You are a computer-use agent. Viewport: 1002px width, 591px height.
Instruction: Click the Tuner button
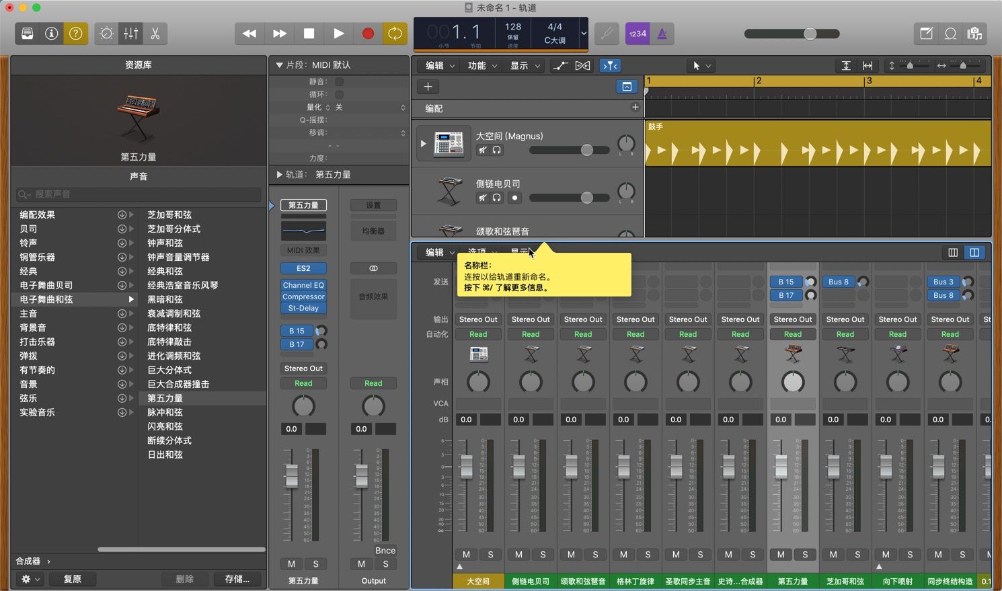pyautogui.click(x=607, y=34)
